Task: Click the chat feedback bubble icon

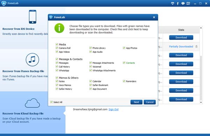Action: tap(183, 3)
